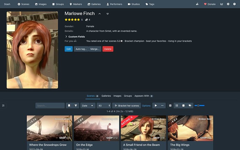Image resolution: width=240 pixels, height=150 pixels.
Task: Adjust the card zoom slider
Action: point(199,105)
